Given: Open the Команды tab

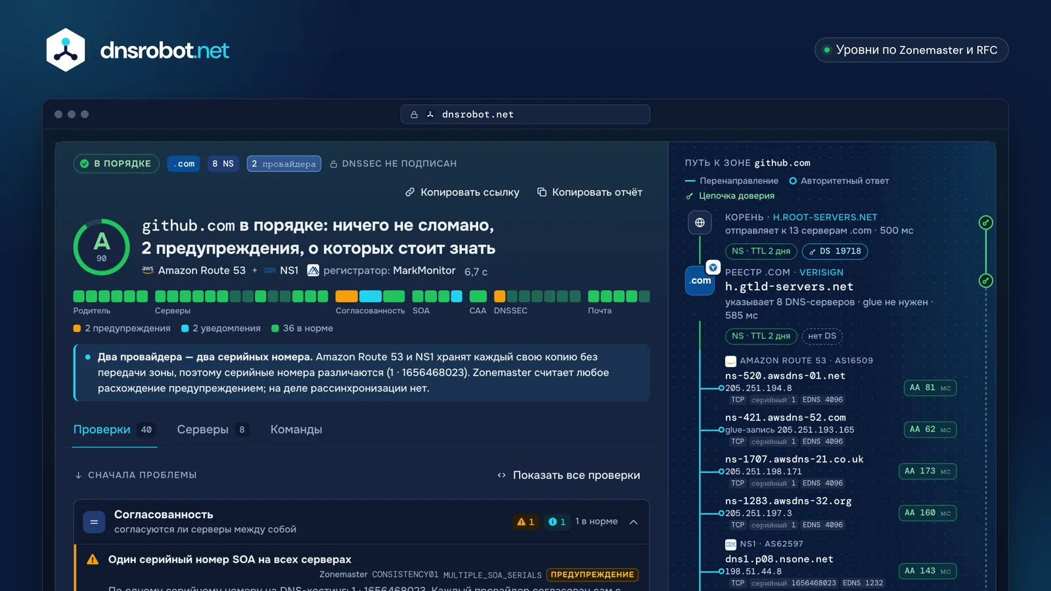Looking at the screenshot, I should (x=296, y=429).
